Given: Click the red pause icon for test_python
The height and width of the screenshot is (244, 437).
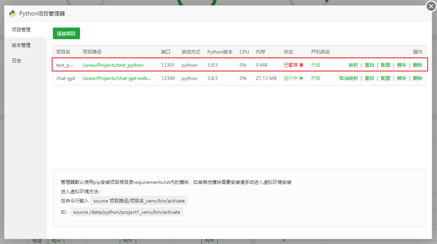Looking at the screenshot, I should coord(301,65).
